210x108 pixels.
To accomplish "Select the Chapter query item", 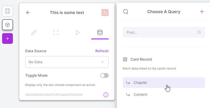I will (x=164, y=83).
